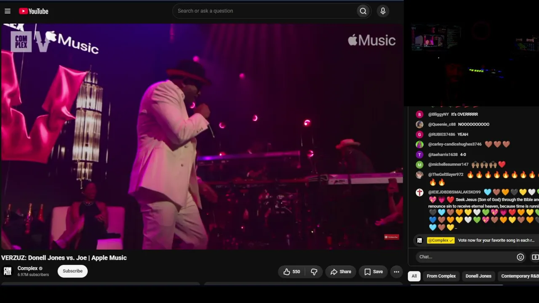Click the username @BliggyNY
Viewport: 539px width, 303px height.
click(438, 114)
